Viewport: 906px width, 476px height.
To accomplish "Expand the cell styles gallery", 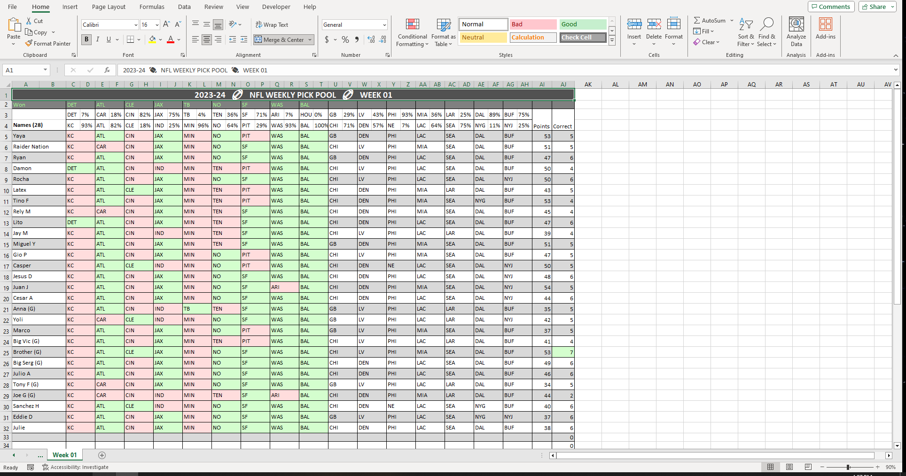I will pos(612,41).
